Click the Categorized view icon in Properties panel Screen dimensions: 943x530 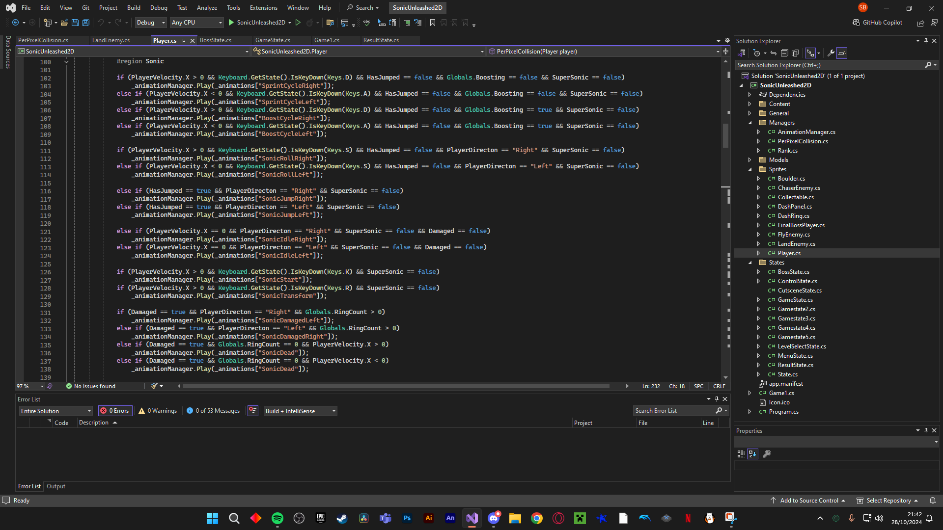pos(741,454)
